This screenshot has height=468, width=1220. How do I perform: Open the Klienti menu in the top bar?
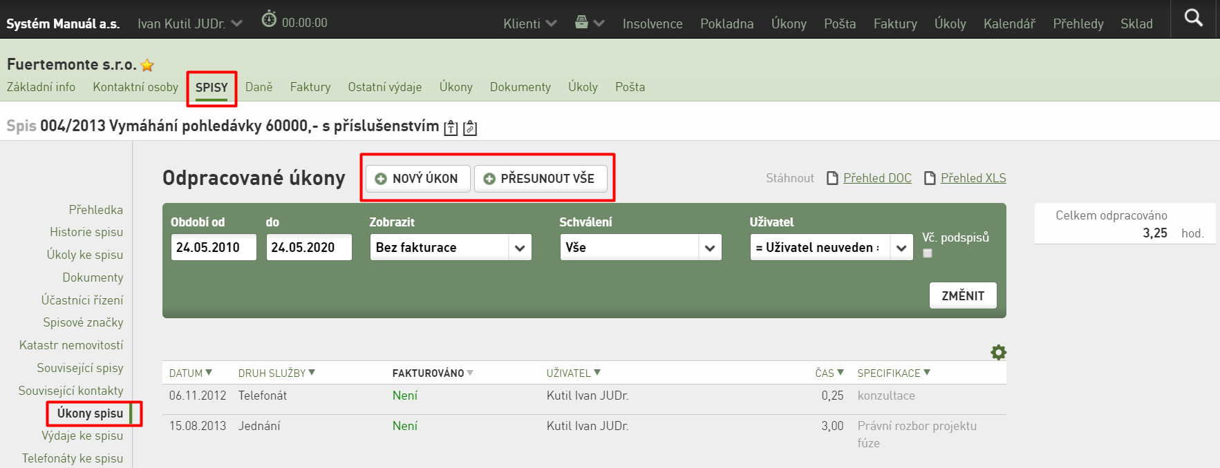click(x=529, y=23)
